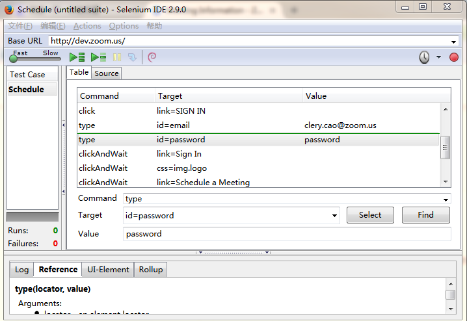Image resolution: width=467 pixels, height=321 pixels.
Task: Open the 文件(F) menu
Action: point(20,26)
